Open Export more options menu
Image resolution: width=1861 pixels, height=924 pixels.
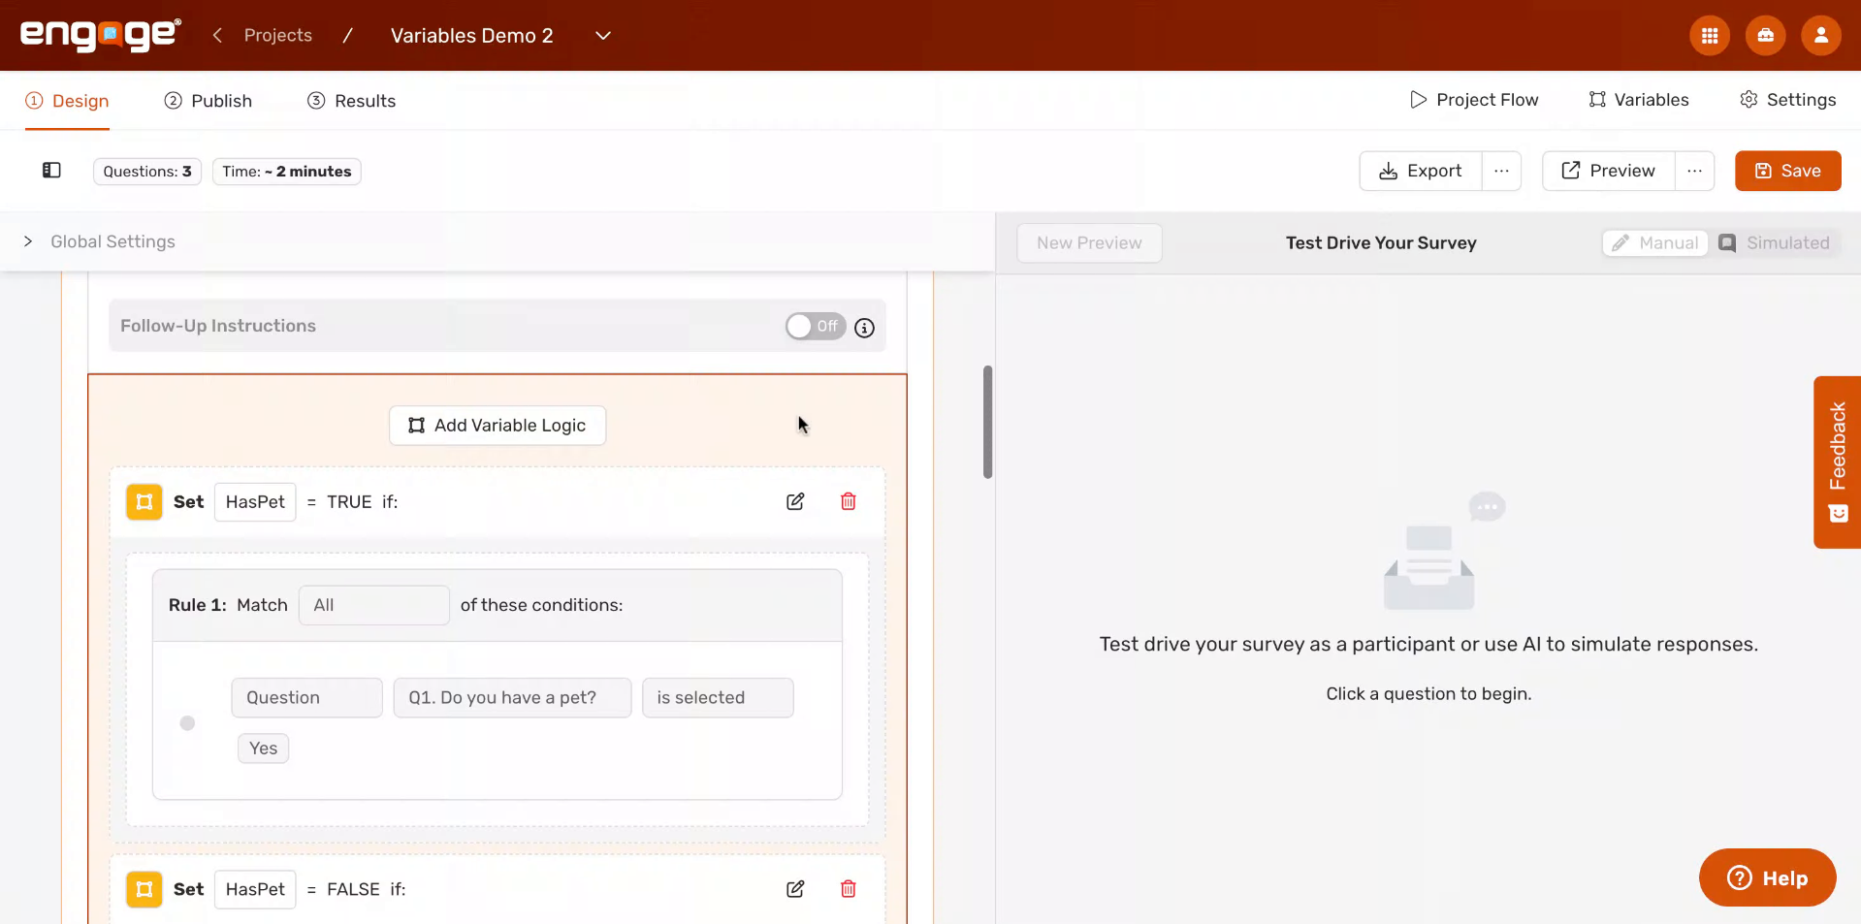[x=1501, y=171]
